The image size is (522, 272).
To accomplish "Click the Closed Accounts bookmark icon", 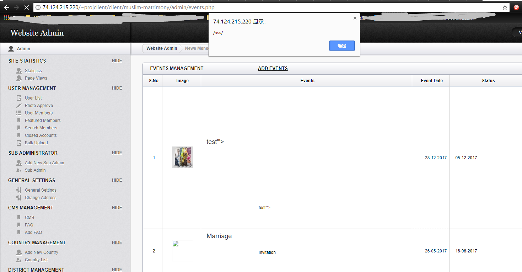I will [x=19, y=135].
